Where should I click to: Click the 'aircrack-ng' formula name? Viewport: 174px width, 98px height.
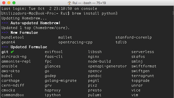14,57
